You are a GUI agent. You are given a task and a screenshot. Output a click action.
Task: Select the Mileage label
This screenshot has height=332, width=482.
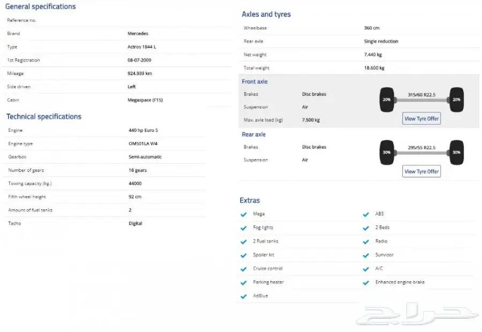15,73
